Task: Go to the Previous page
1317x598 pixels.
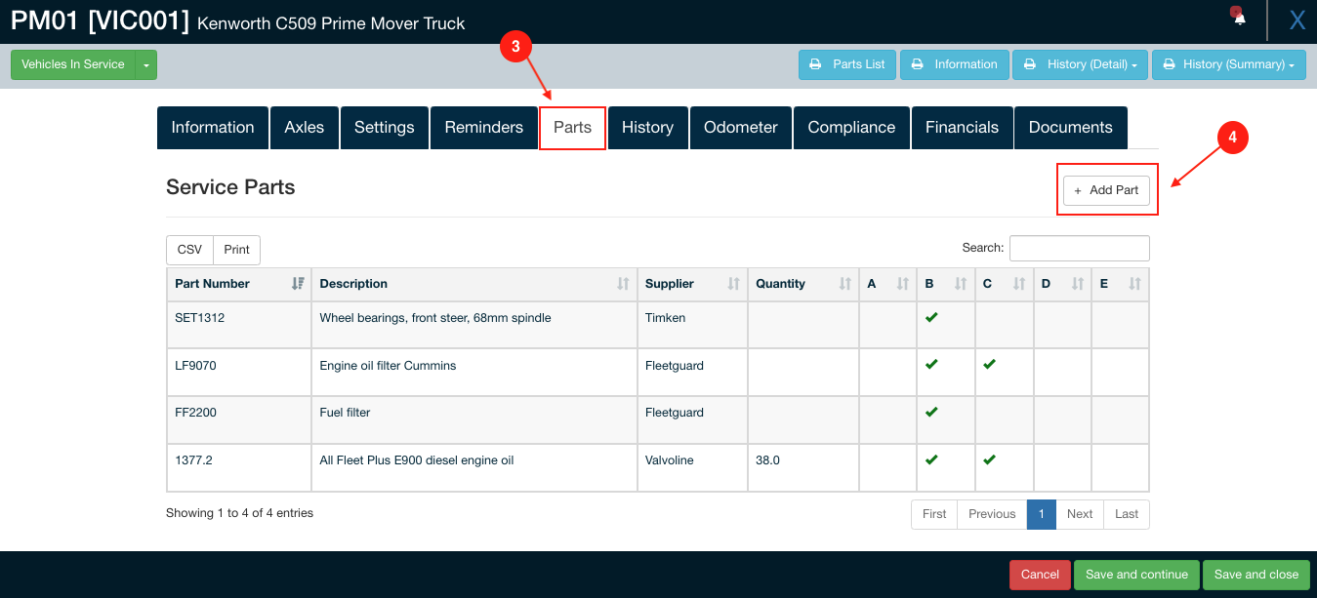Action: [992, 514]
